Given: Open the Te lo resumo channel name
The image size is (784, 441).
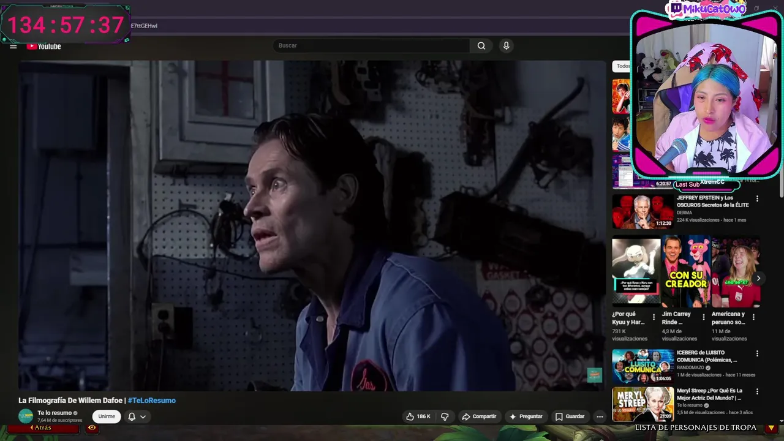Looking at the screenshot, I should click(55, 413).
